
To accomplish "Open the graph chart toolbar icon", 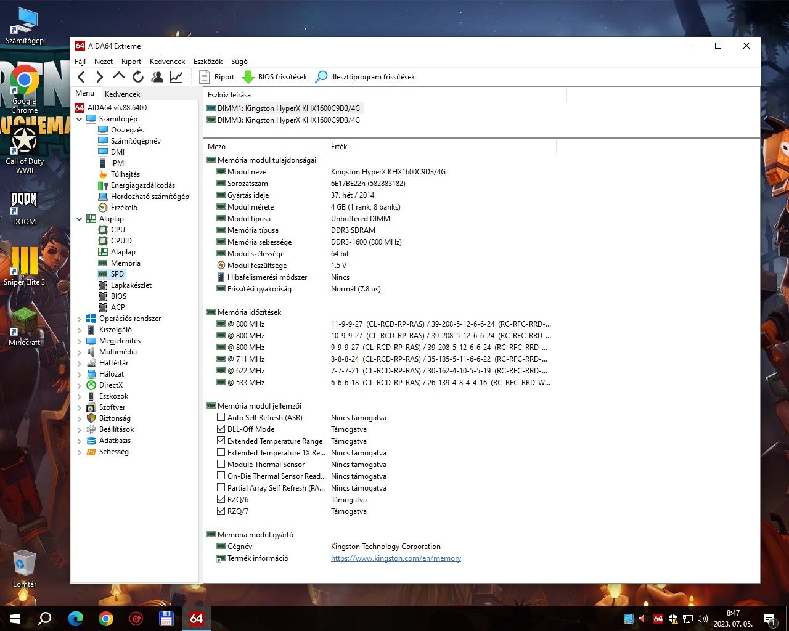I will [x=176, y=77].
